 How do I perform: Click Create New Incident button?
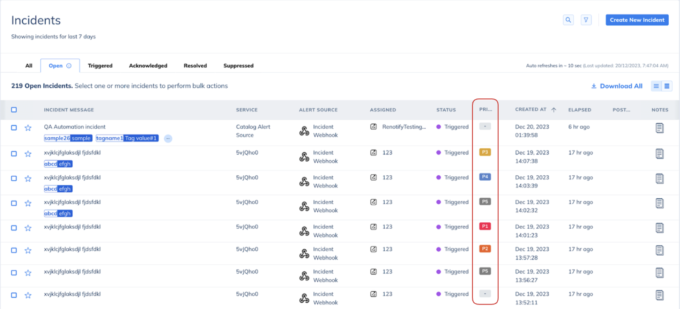[637, 20]
